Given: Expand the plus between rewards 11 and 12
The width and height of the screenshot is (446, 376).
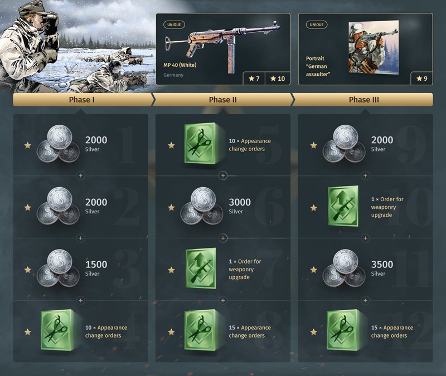Looking at the screenshot, I should pyautogui.click(x=366, y=300).
